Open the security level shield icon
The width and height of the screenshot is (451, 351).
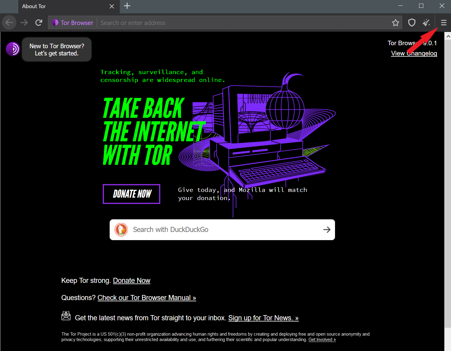click(412, 23)
